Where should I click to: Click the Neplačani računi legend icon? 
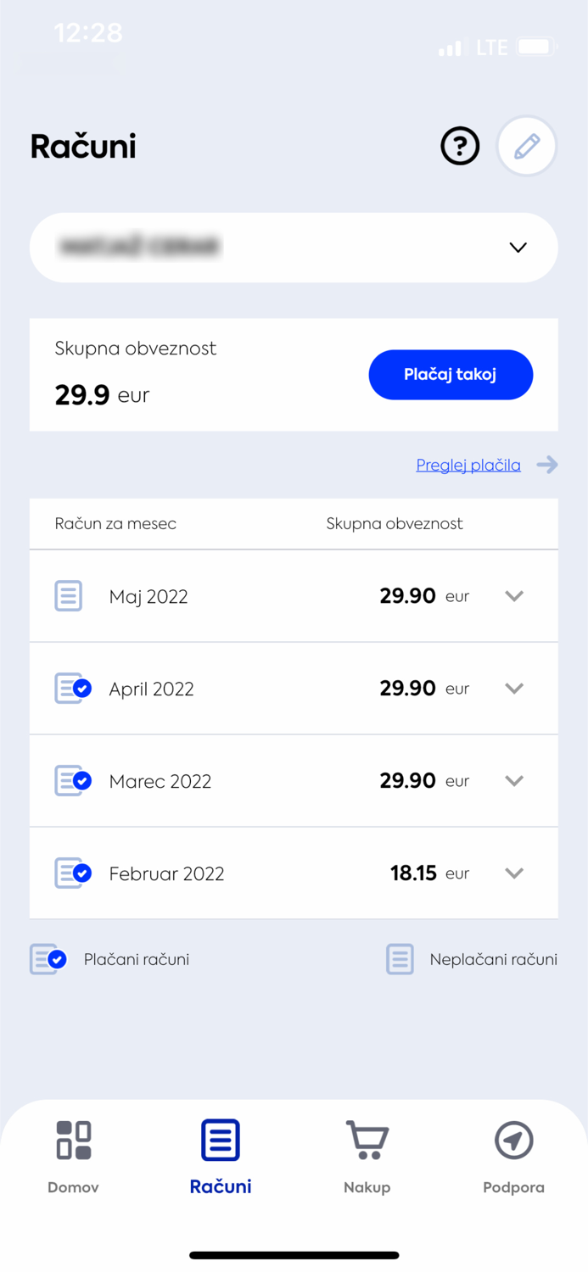pos(400,959)
